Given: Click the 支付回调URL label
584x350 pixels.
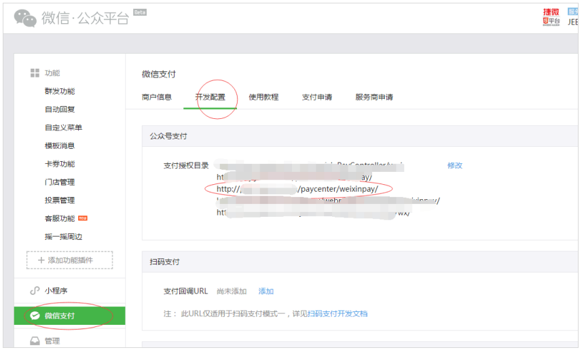Looking at the screenshot, I should (x=185, y=292).
